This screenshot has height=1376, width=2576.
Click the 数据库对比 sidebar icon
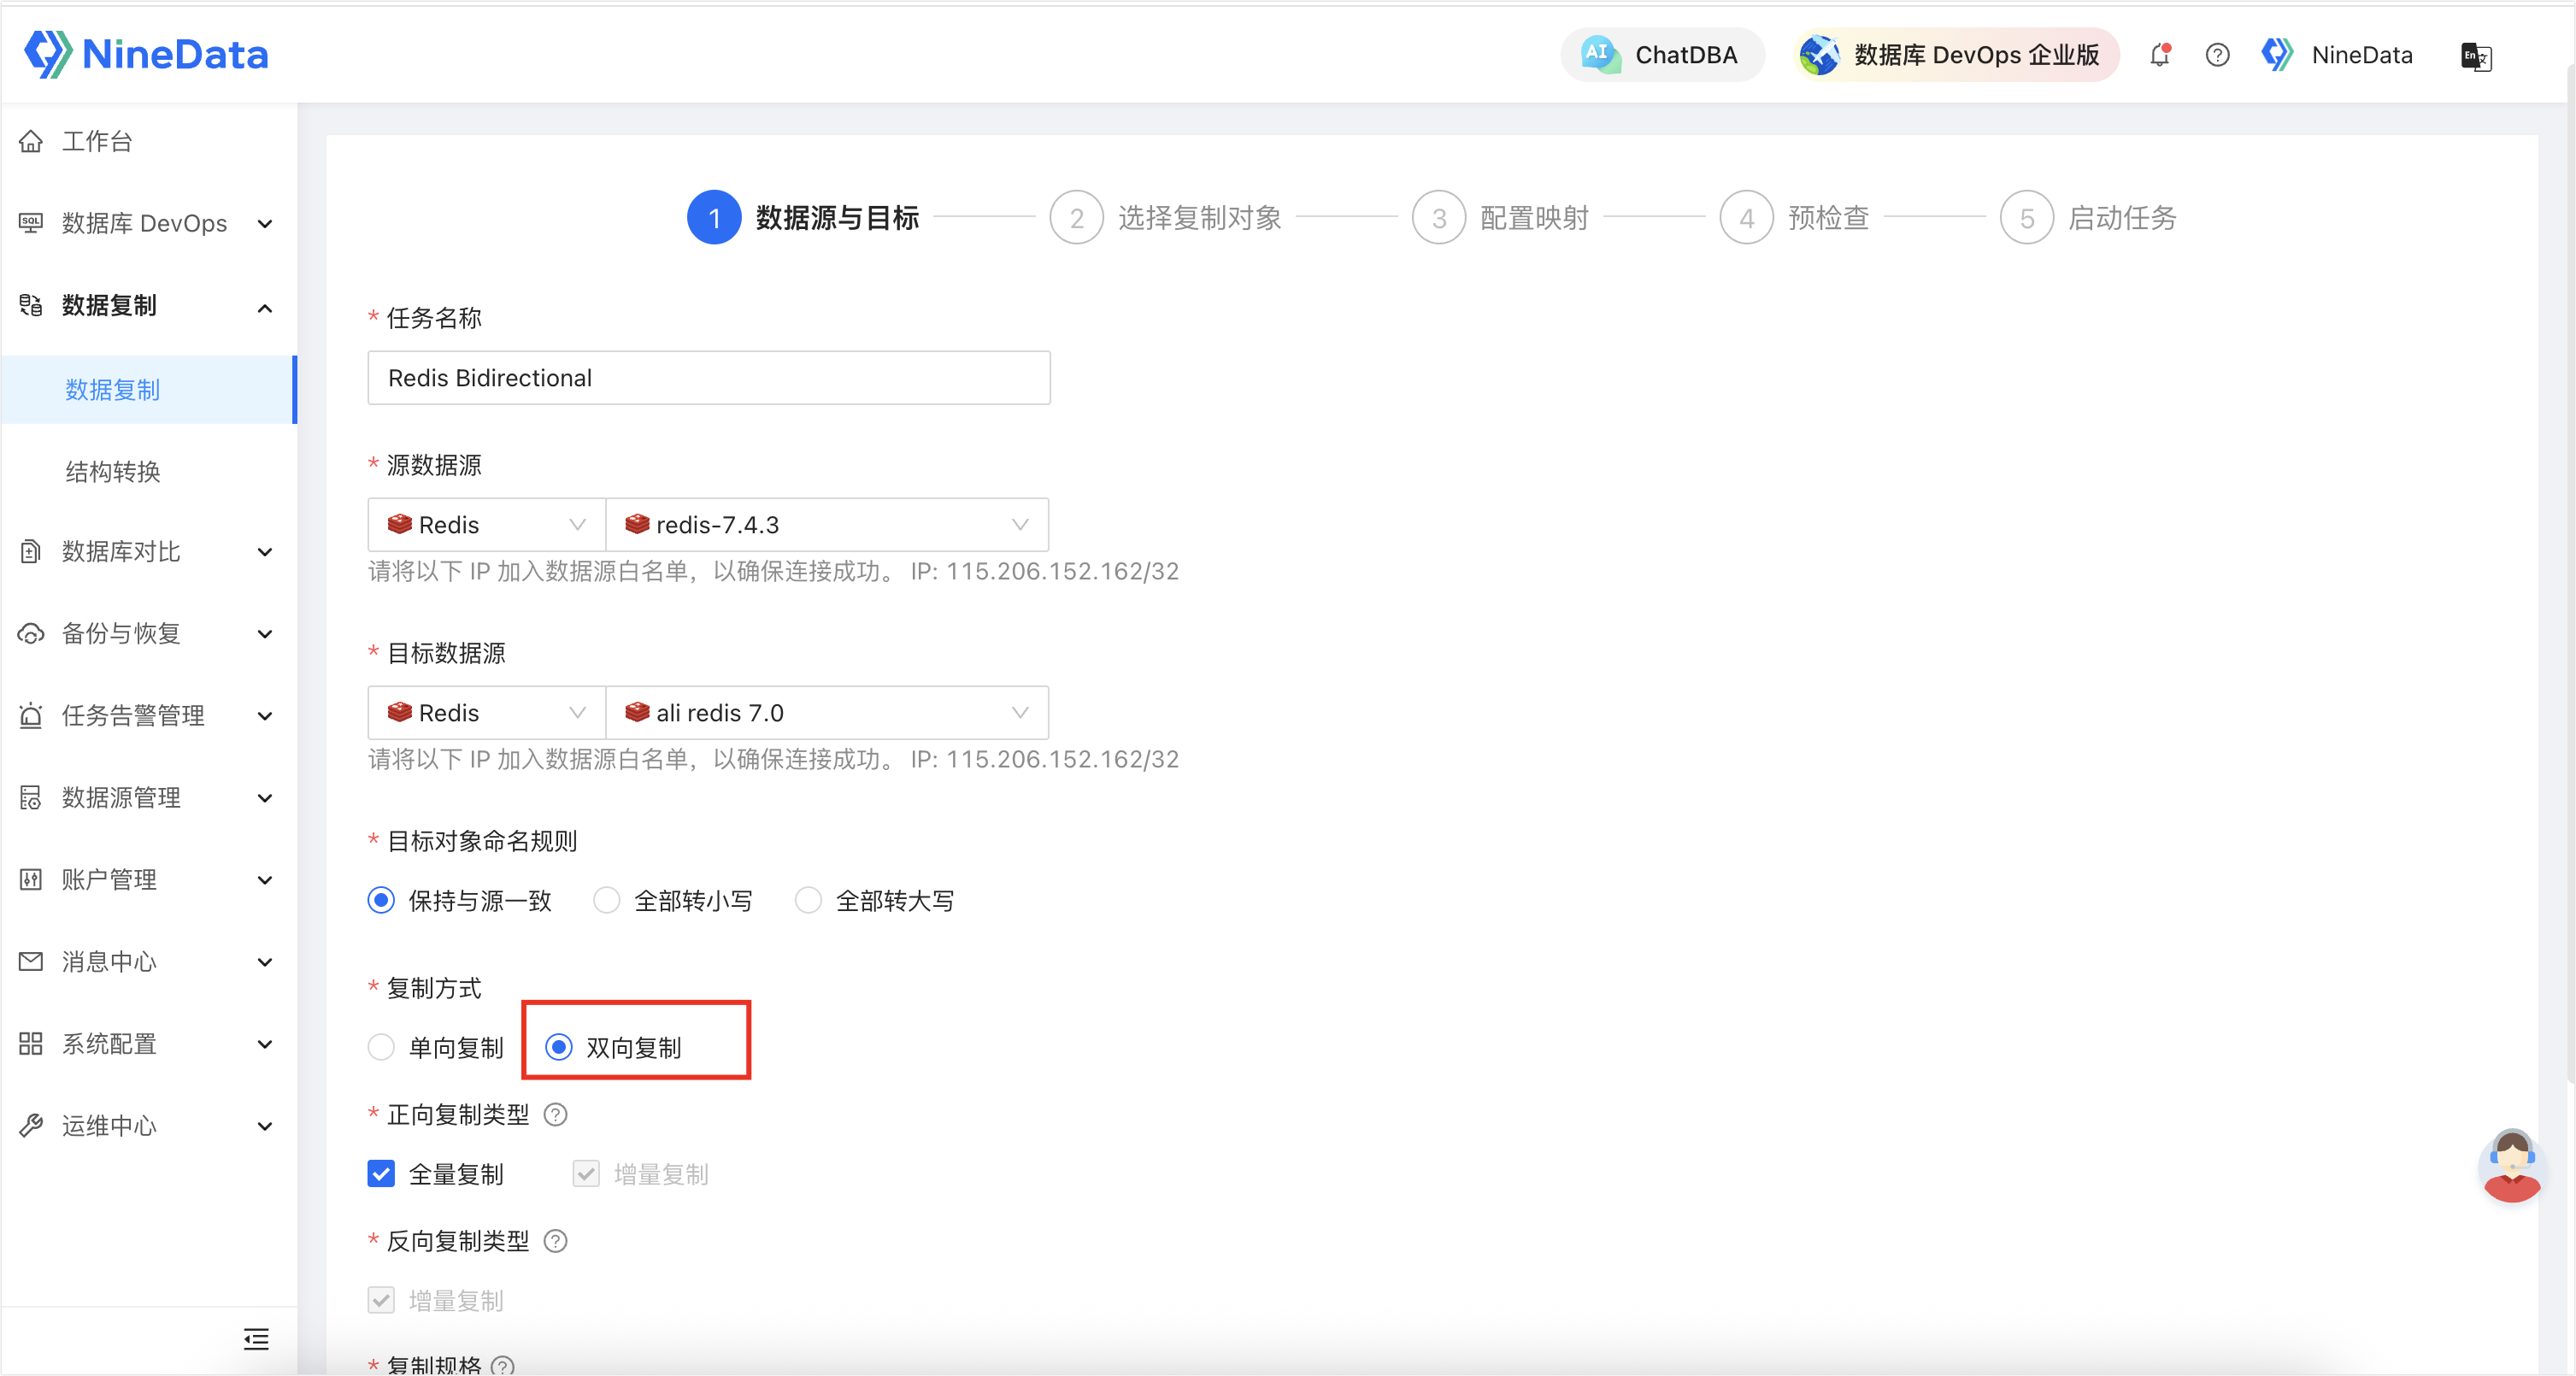[x=31, y=551]
